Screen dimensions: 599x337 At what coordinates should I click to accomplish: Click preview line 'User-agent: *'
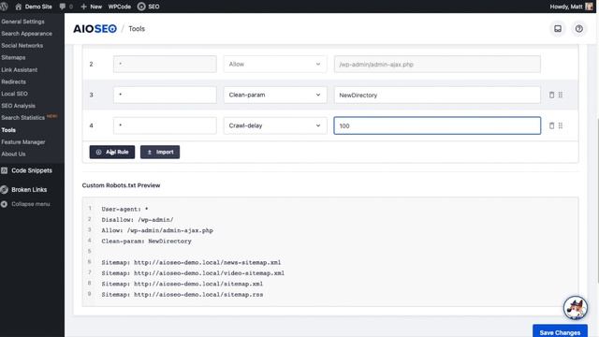(x=124, y=209)
